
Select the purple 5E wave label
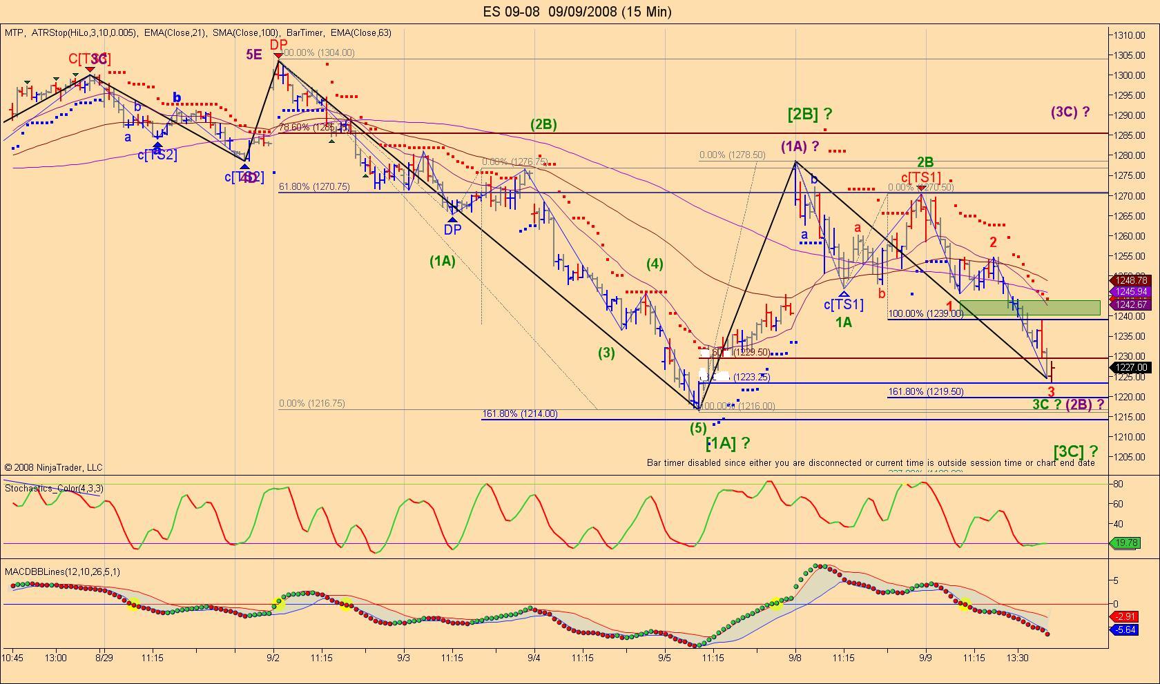pyautogui.click(x=254, y=54)
